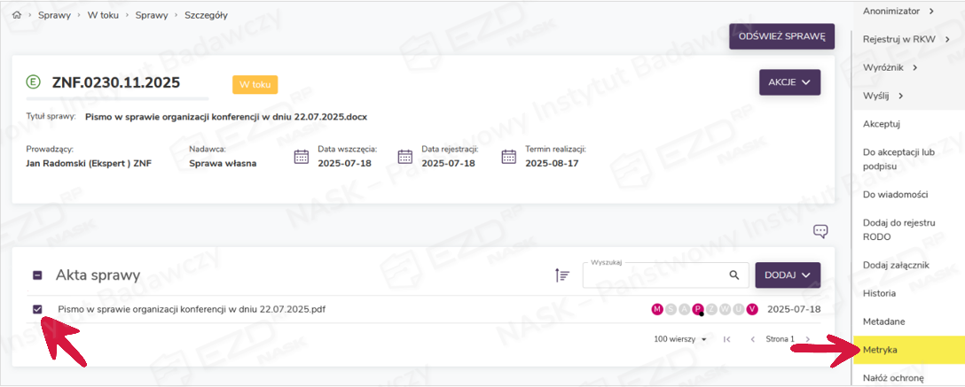Image resolution: width=965 pixels, height=387 pixels.
Task: Expand the Wyślij submenu
Action: click(883, 96)
